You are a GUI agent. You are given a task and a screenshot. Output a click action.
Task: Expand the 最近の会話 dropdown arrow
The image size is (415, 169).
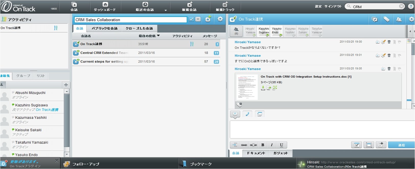pyautogui.click(x=166, y=10)
